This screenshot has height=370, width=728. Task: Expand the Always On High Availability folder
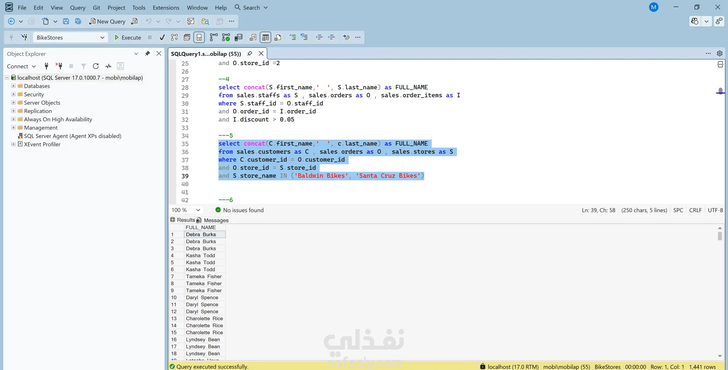click(14, 119)
